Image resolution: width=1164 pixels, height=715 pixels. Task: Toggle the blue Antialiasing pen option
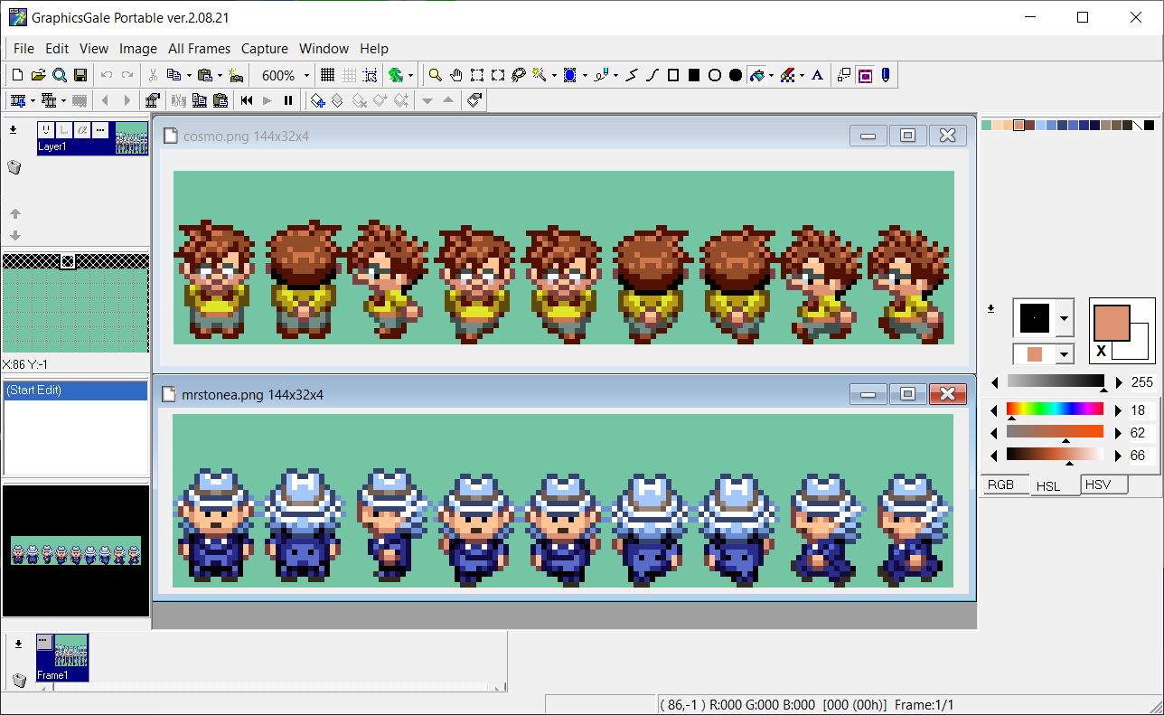[x=886, y=75]
